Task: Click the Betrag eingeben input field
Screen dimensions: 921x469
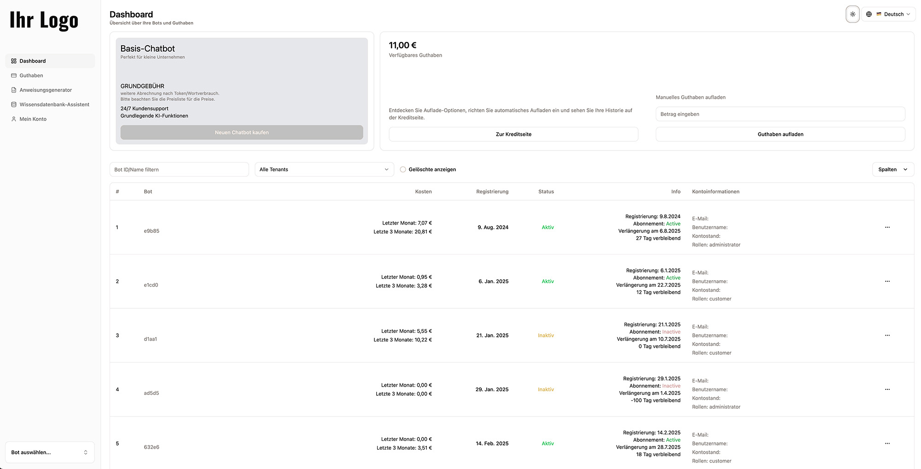Action: coord(780,114)
